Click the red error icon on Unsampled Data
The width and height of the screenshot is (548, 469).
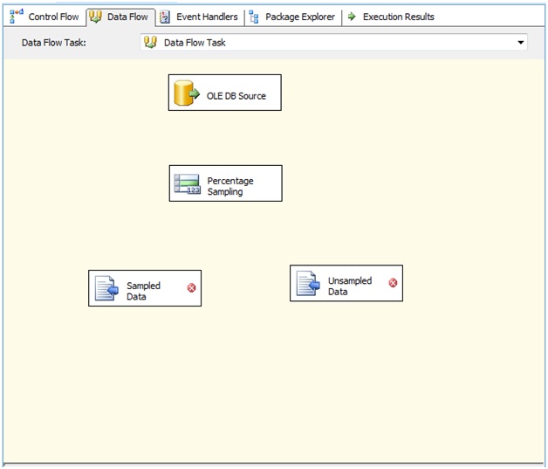tap(393, 283)
